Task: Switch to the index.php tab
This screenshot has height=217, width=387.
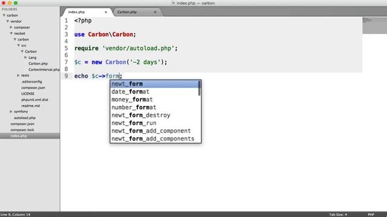Action: (x=77, y=12)
